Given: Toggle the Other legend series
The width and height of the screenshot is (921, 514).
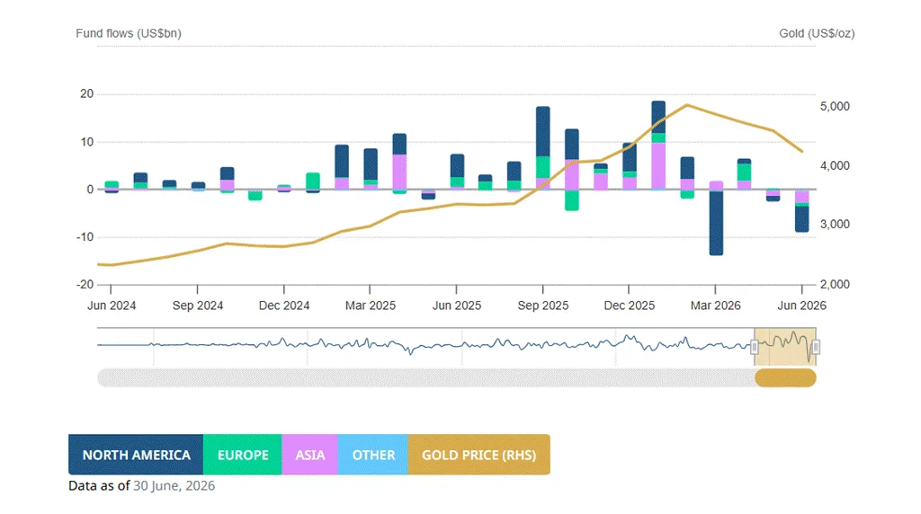Looking at the screenshot, I should (x=373, y=455).
